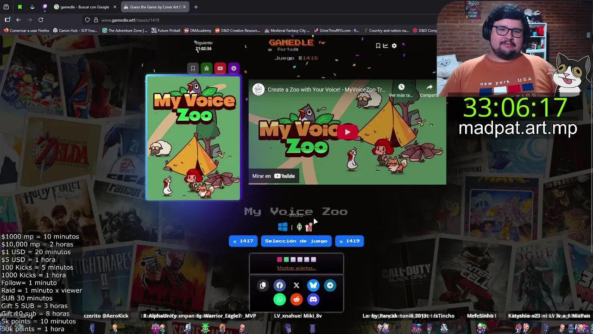
Task: Click the shield tracking protection icon
Action: pyautogui.click(x=87, y=20)
